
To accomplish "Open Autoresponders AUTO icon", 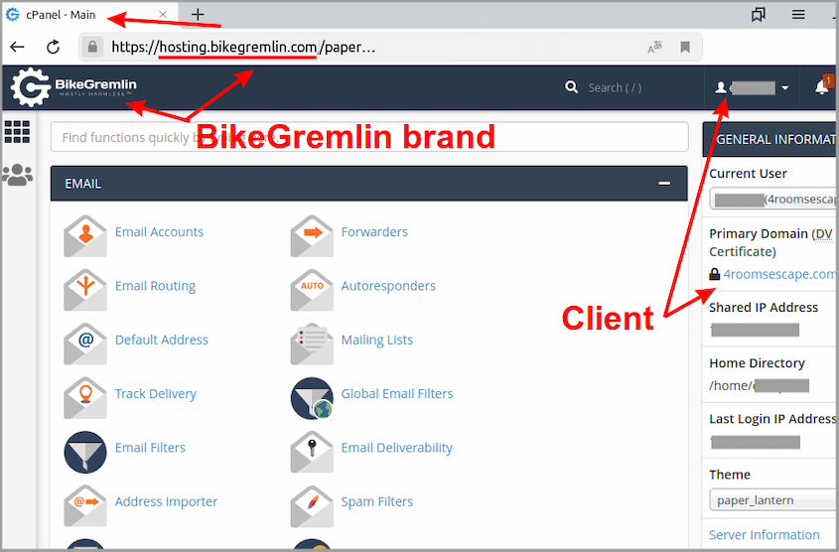I will point(312,290).
